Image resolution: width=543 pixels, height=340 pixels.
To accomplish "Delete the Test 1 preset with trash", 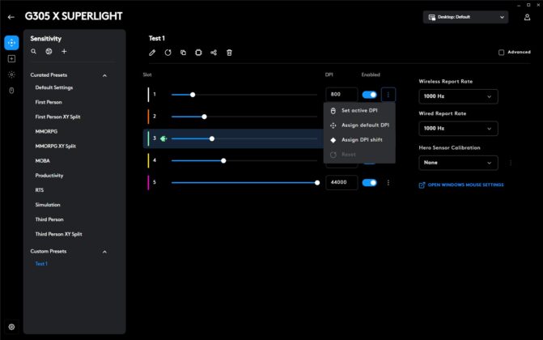I will click(229, 53).
